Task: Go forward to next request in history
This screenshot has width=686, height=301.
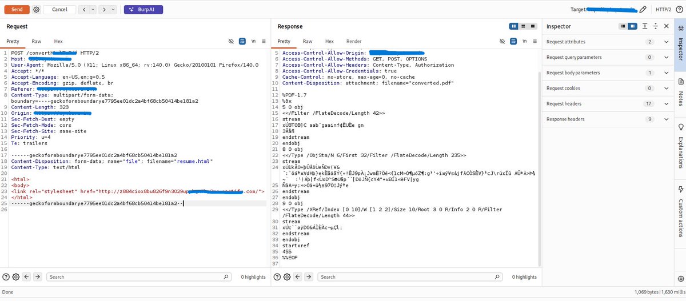Action: click(104, 10)
